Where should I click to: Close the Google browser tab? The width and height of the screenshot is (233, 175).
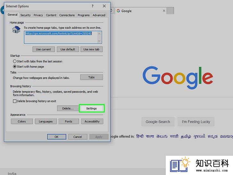click(164, 11)
